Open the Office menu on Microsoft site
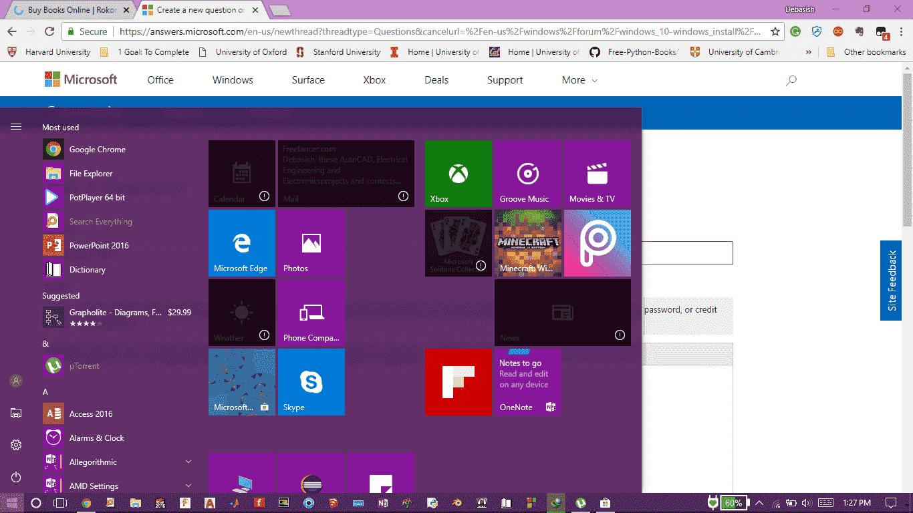The width and height of the screenshot is (913, 513). (x=160, y=80)
